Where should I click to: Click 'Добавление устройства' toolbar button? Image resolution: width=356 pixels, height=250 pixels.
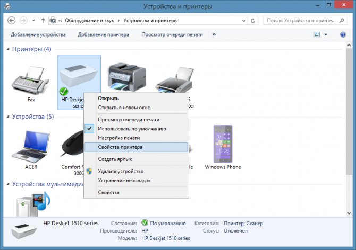(x=38, y=34)
